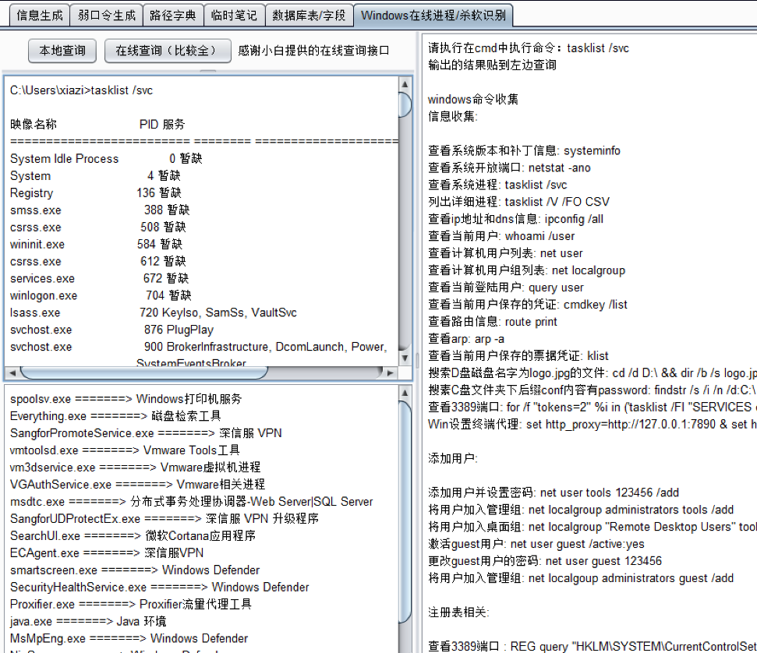Click the 'route print' command line
Screen dimensions: 757x653
[x=493, y=321]
